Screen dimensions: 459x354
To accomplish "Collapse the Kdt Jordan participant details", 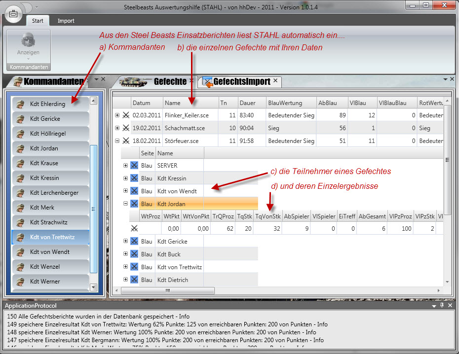I will (126, 204).
